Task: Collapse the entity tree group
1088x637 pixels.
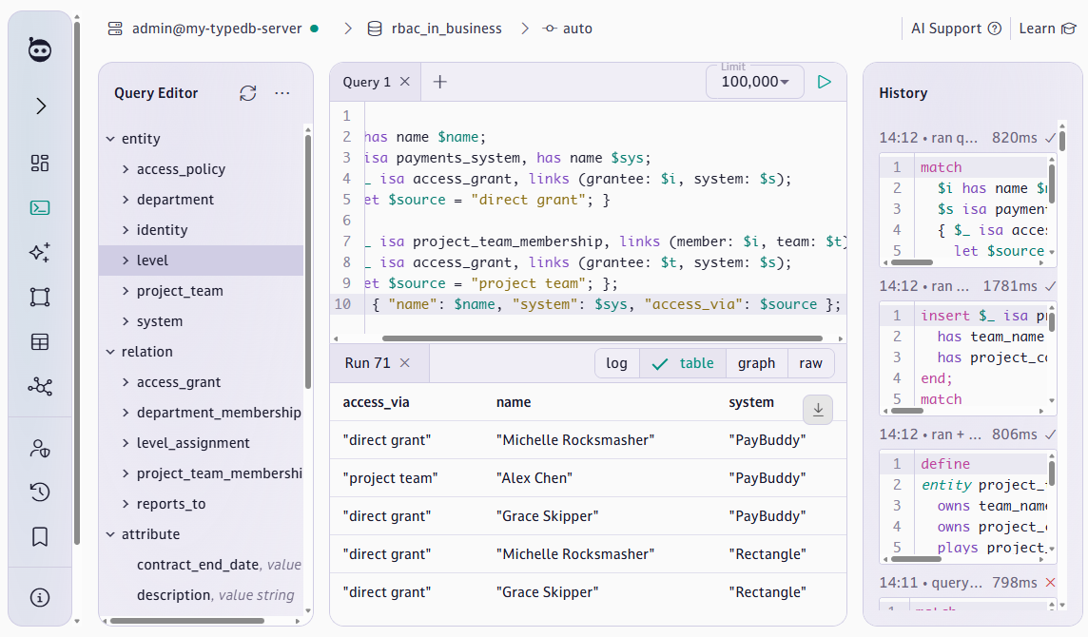Action: (x=110, y=139)
